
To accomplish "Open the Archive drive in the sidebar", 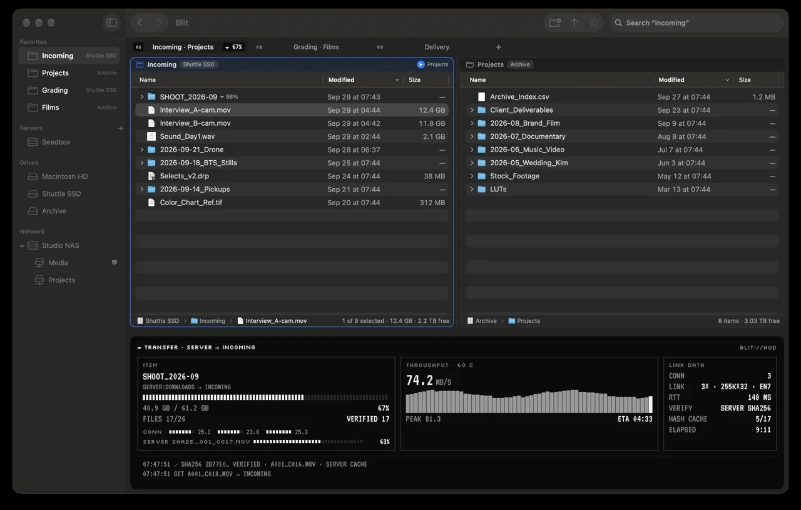I will pos(69,211).
